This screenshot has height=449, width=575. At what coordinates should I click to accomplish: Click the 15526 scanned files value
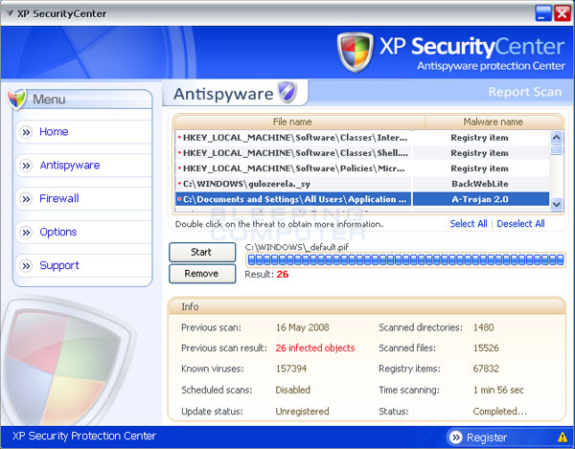(486, 348)
